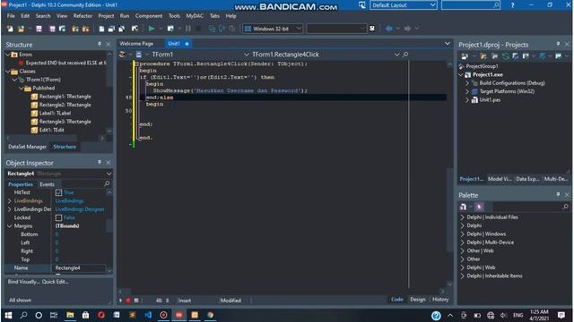This screenshot has height=322, width=574.
Task: Collapse the Errors node in Structure
Action: point(8,55)
